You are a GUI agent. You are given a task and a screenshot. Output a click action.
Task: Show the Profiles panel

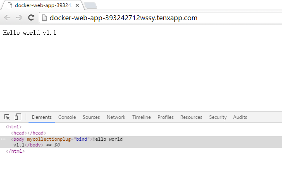(x=165, y=117)
